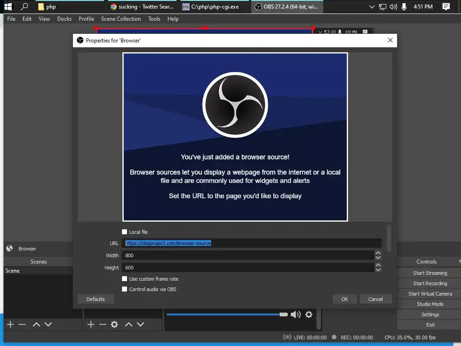
Task: Move scene down in list
Action: [48, 324]
